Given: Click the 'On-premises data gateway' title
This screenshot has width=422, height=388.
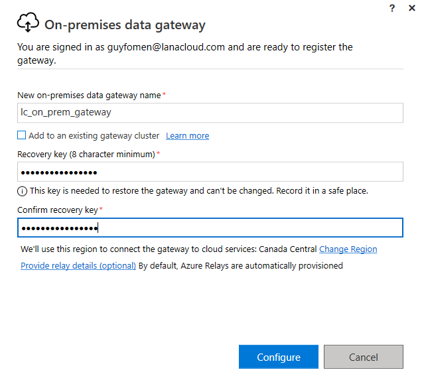Looking at the screenshot, I should click(125, 25).
